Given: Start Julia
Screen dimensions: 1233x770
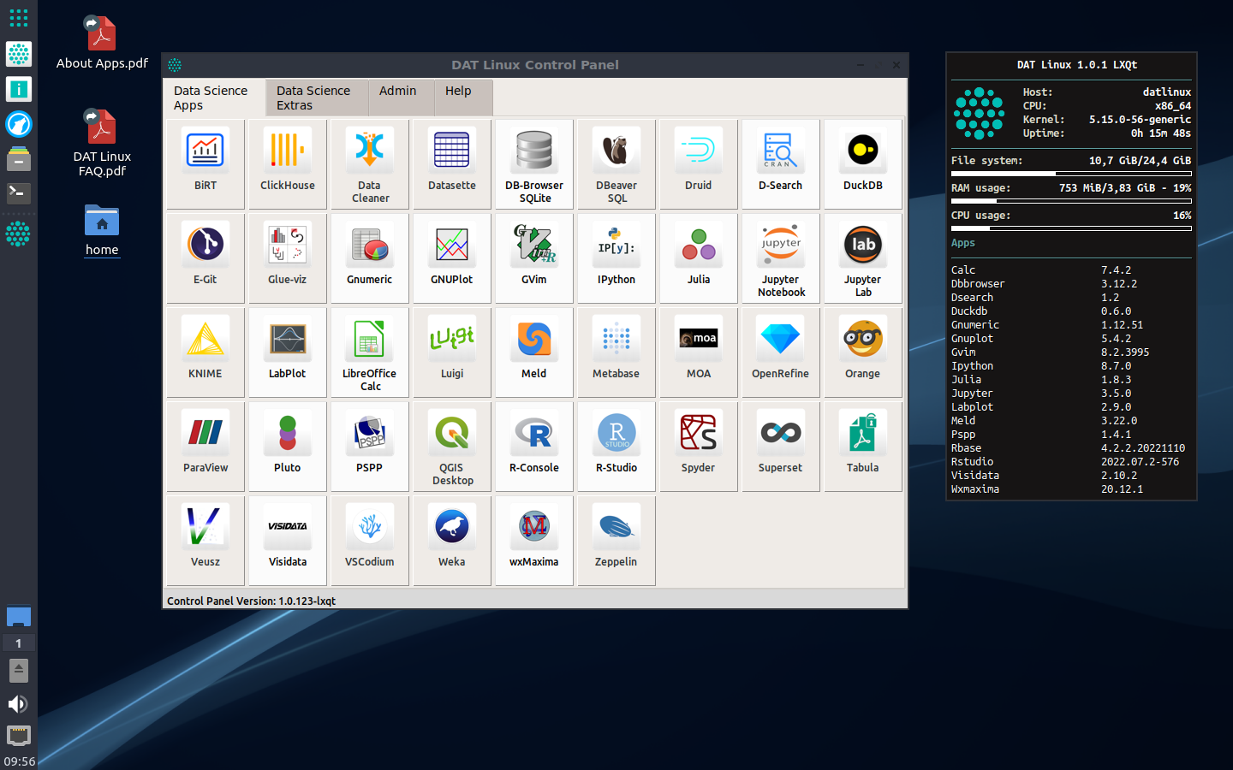Looking at the screenshot, I should click(699, 258).
